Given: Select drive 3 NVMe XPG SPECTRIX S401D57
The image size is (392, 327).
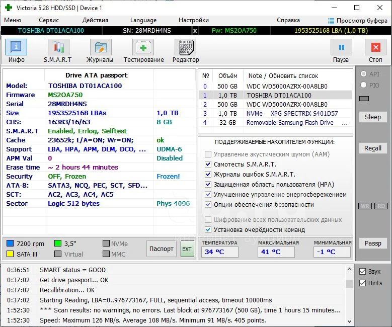Looking at the screenshot, I should coord(275,114).
